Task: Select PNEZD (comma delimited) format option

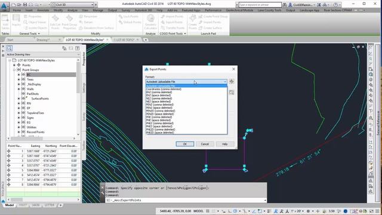Action: point(161,130)
